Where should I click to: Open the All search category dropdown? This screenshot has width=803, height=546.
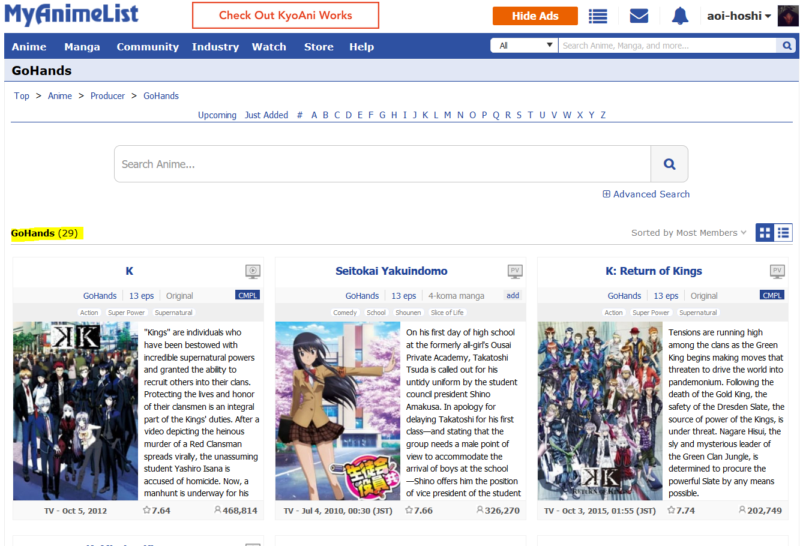click(x=525, y=46)
